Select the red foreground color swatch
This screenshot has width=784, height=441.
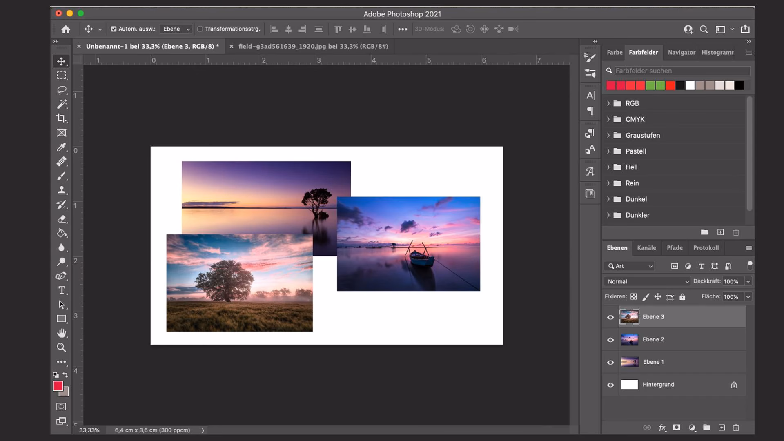coord(58,386)
